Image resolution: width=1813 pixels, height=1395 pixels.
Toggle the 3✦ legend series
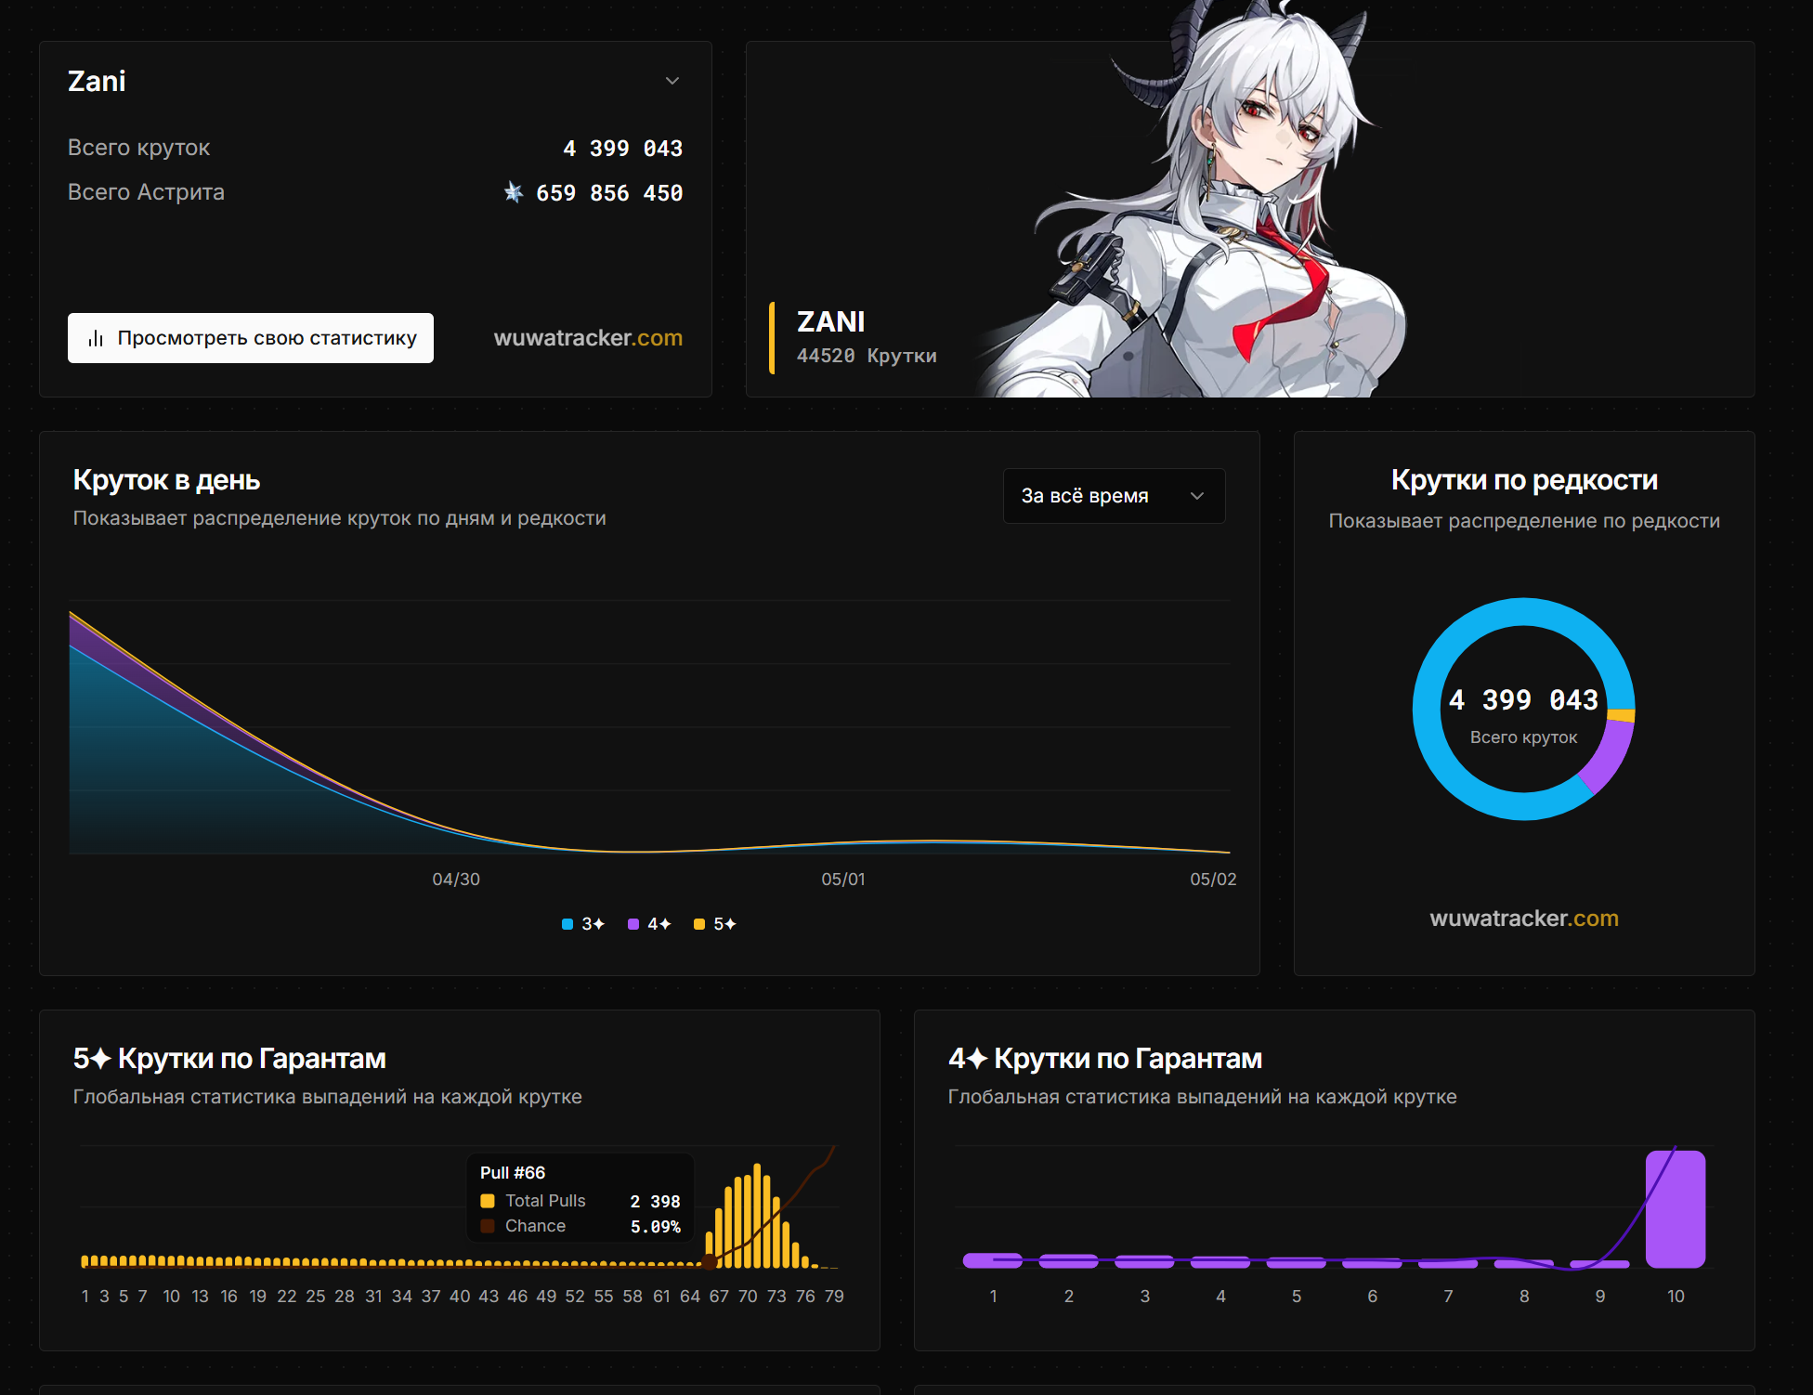pyautogui.click(x=583, y=924)
